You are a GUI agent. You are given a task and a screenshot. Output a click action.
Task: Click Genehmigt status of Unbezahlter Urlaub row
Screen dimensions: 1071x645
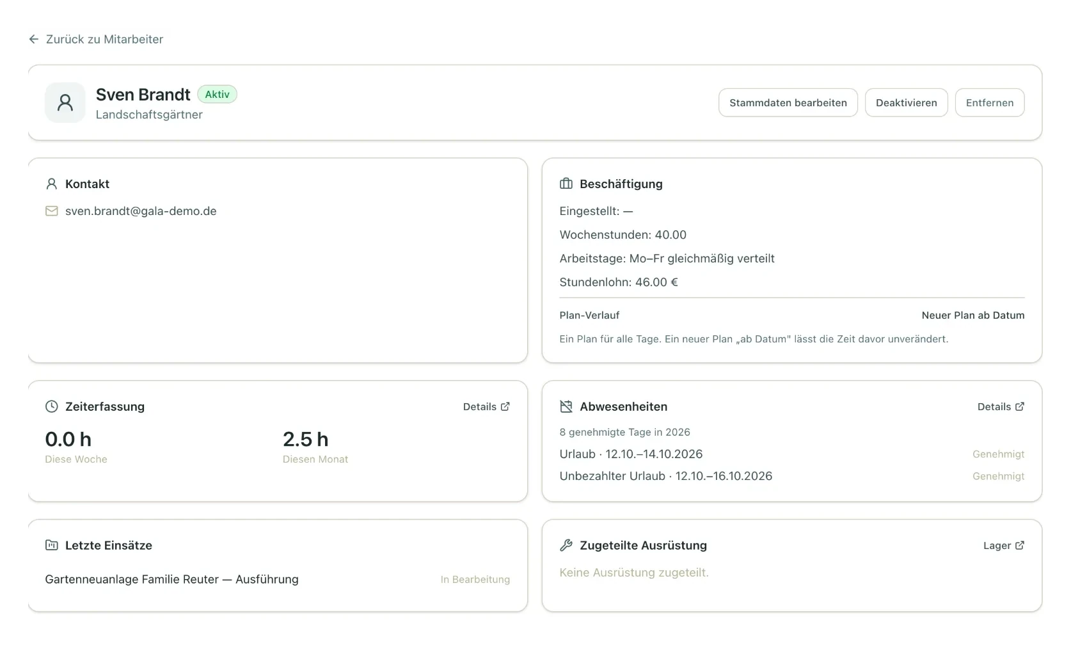[x=999, y=476]
